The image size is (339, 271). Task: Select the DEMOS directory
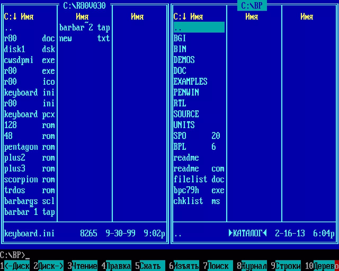(199, 60)
